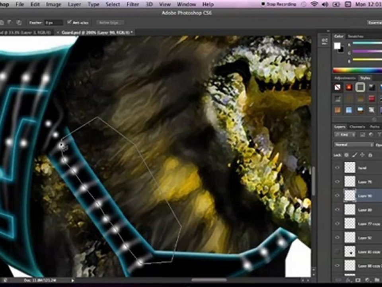Expand the panel dock double-arrow

click(328, 31)
